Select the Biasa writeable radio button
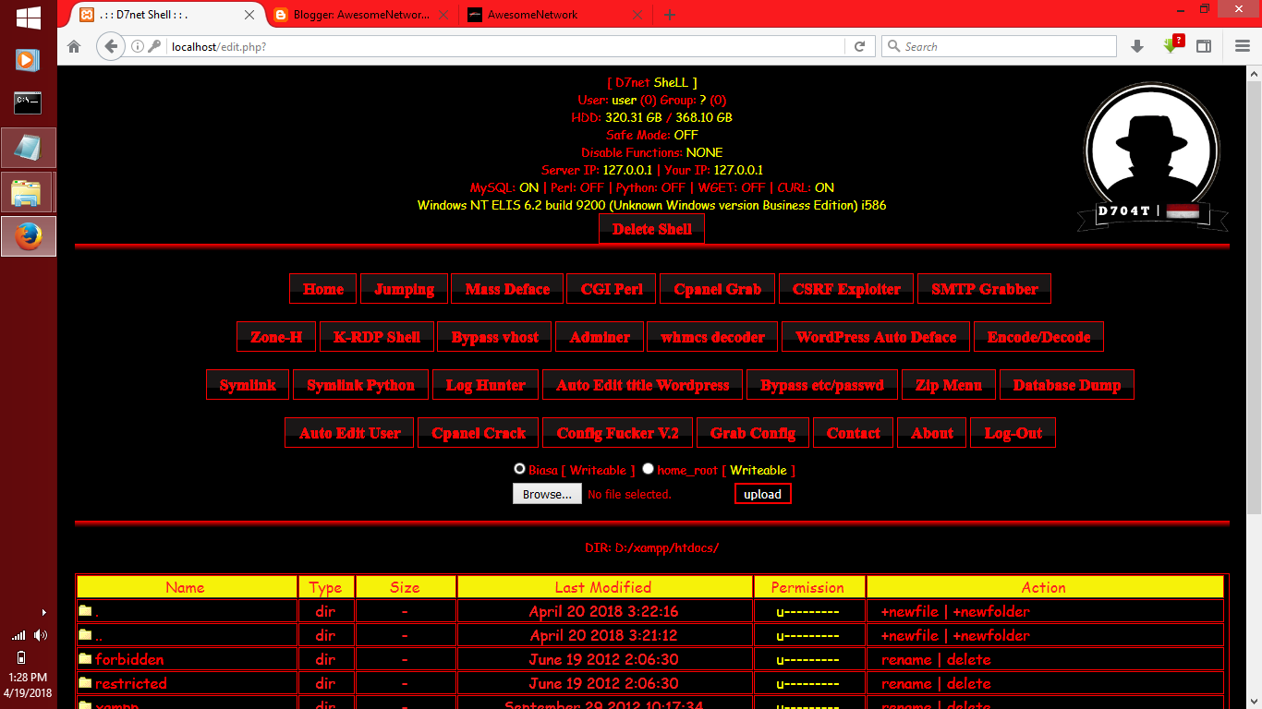Image resolution: width=1262 pixels, height=709 pixels. click(x=519, y=469)
